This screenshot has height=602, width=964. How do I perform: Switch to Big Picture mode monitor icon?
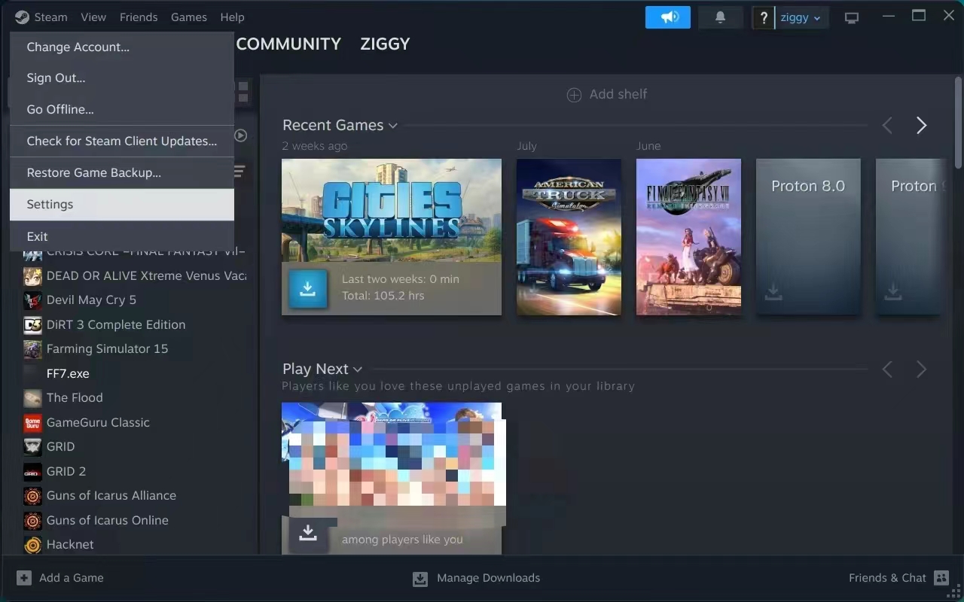tap(852, 17)
